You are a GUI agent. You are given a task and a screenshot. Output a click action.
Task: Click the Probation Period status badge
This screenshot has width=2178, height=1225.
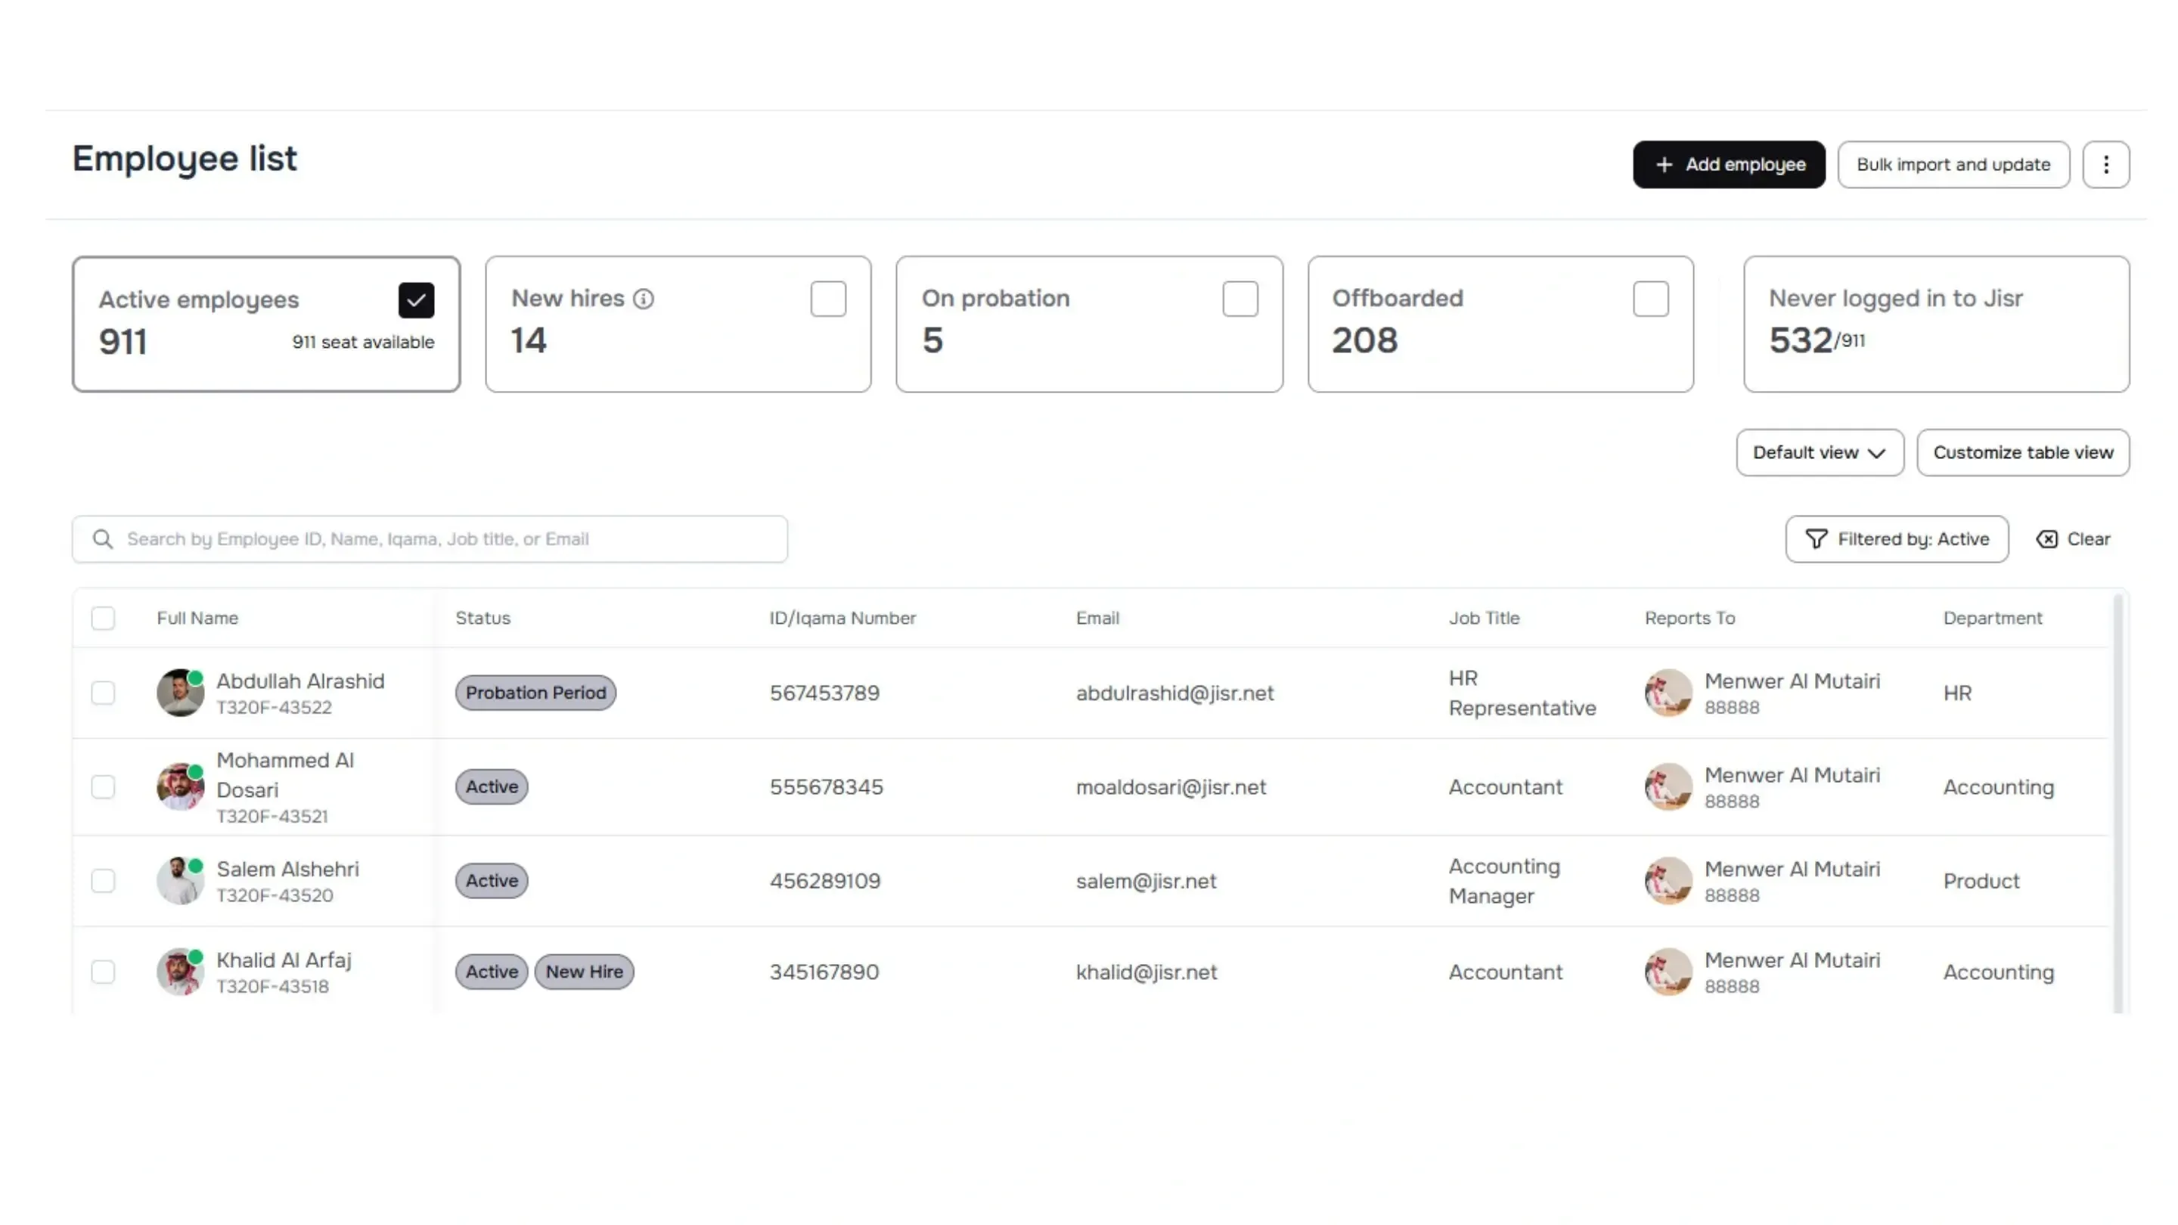pos(535,693)
